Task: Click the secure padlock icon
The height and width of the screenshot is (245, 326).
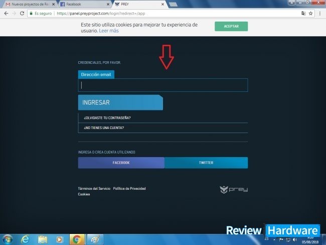Action: coord(31,14)
